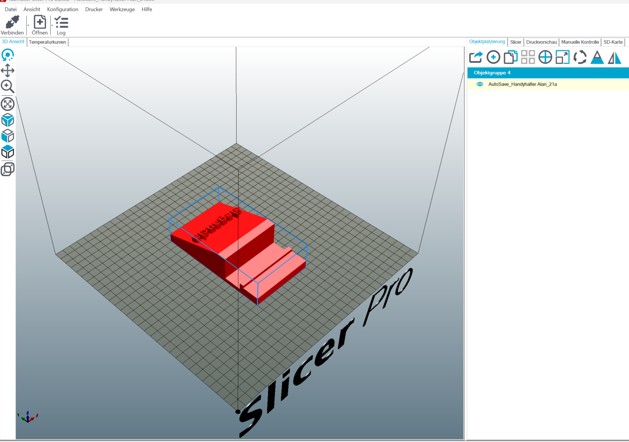The height and width of the screenshot is (442, 629).
Task: Open the Konfiguration menu
Action: 63,9
